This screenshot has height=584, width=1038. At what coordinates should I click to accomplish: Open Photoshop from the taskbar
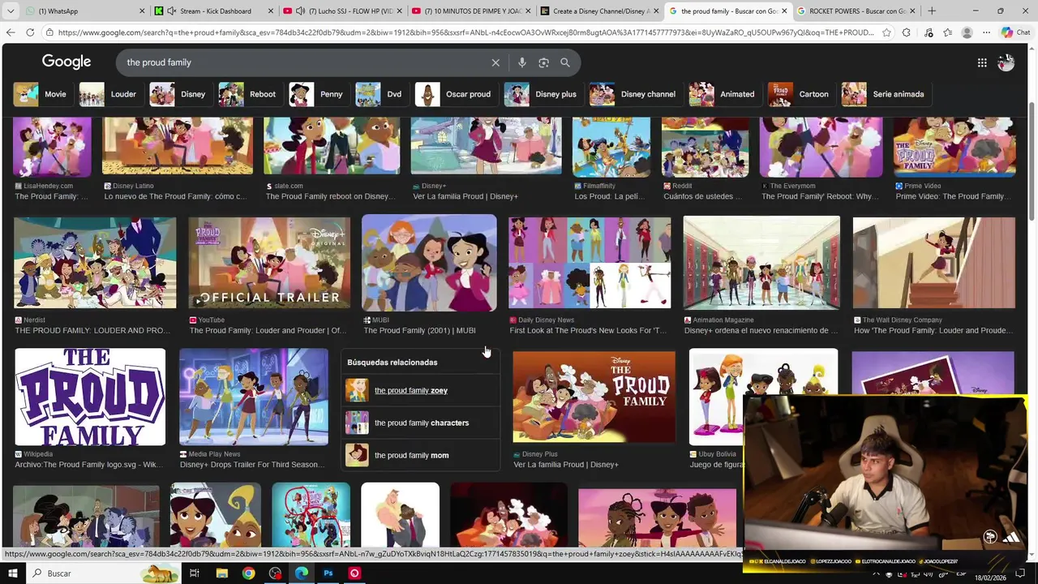tap(328, 573)
